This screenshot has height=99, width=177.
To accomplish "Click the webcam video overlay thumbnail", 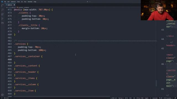I will [159, 10].
